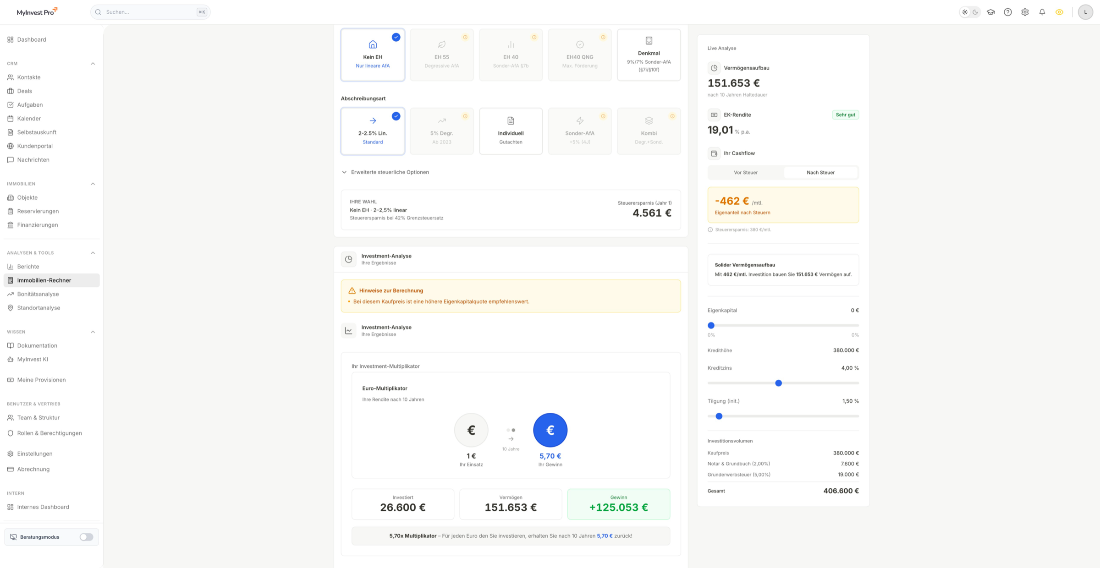
Task: Click the graduation cap academy icon
Action: pos(990,12)
